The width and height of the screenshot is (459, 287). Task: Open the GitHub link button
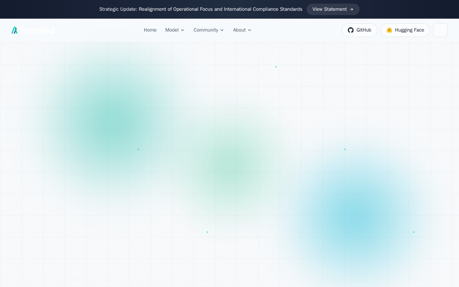coord(359,30)
